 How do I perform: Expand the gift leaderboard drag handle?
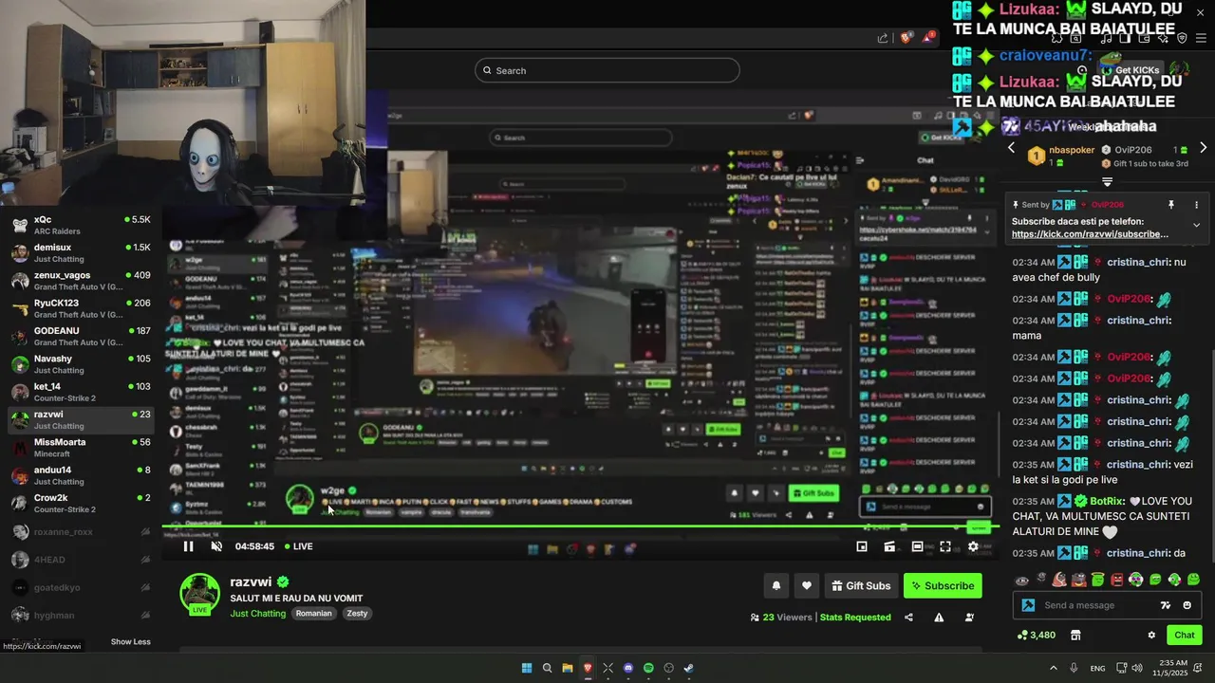tap(1107, 181)
